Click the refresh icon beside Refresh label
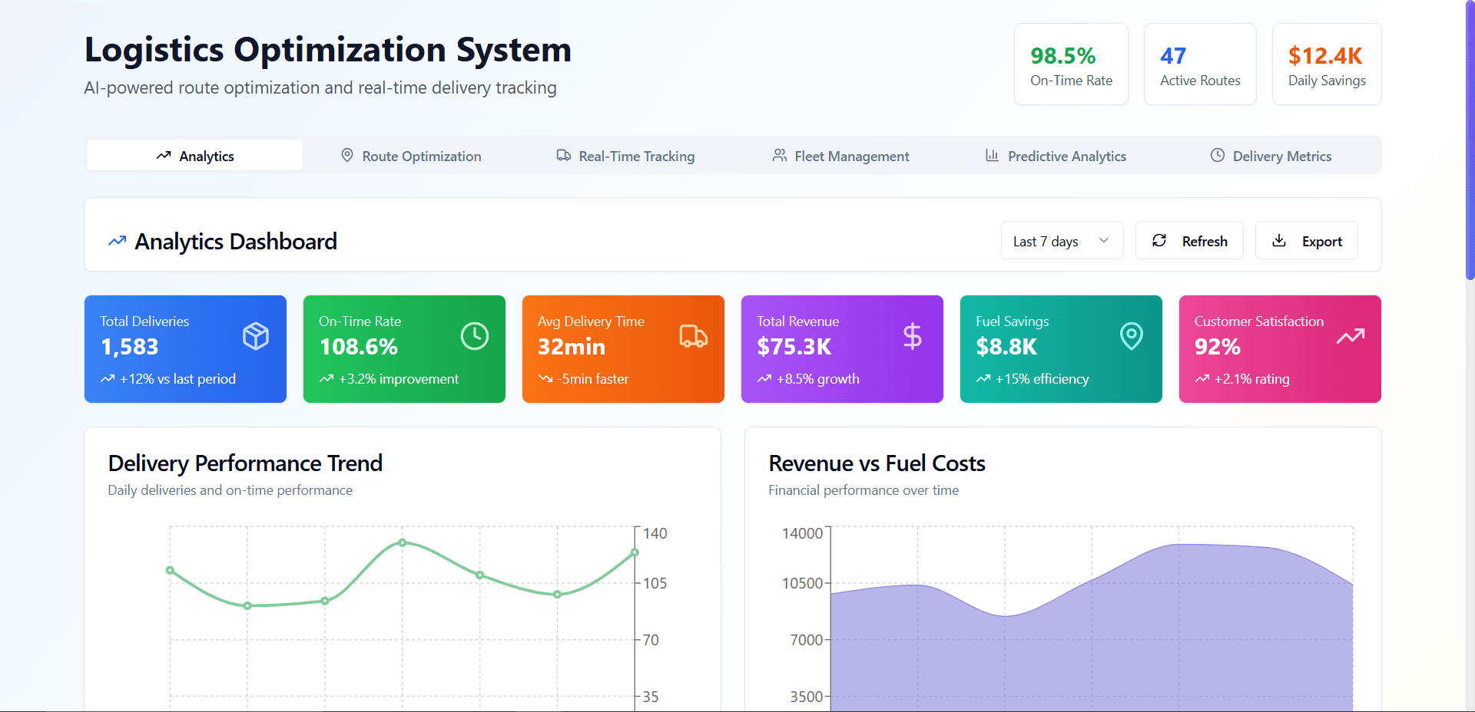The width and height of the screenshot is (1475, 712). coord(1160,240)
